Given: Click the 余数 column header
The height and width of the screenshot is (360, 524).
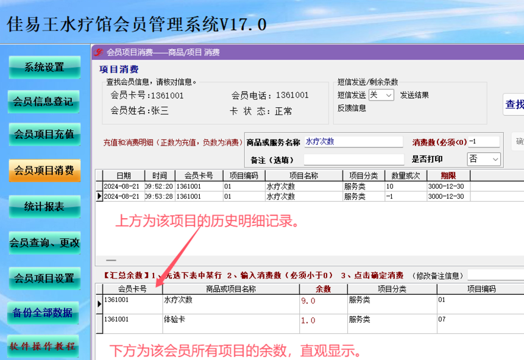Looking at the screenshot, I should click(x=323, y=289).
